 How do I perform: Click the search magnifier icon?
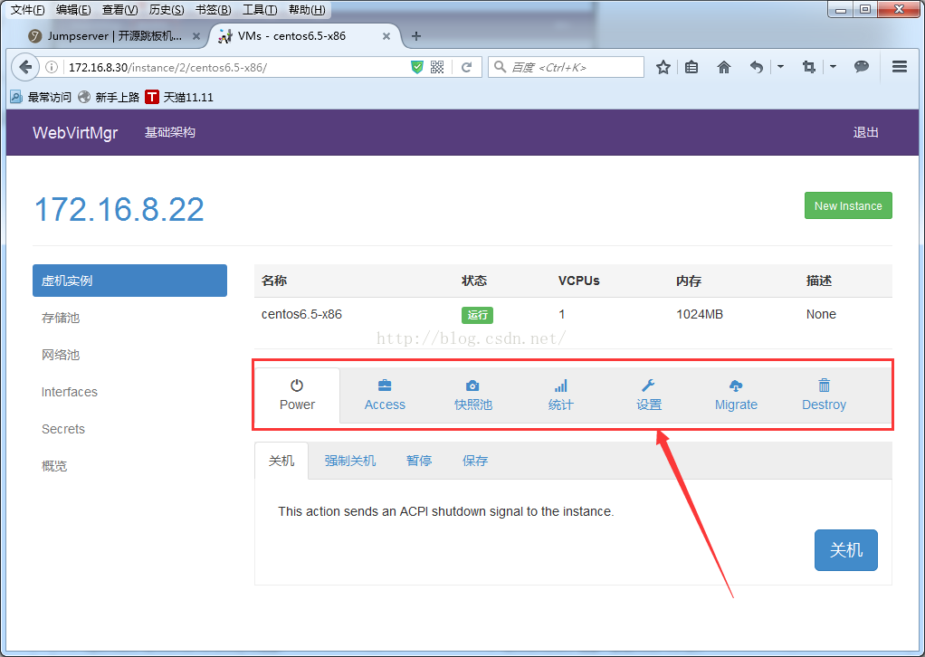point(500,67)
